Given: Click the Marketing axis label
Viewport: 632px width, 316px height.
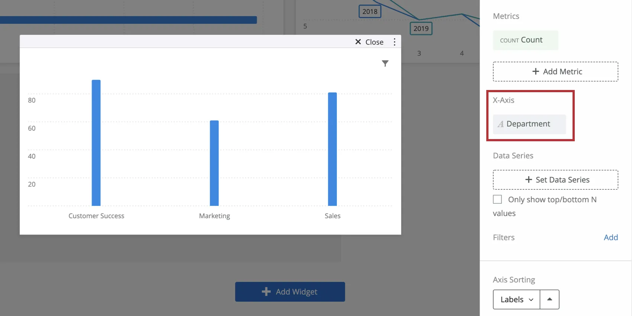Looking at the screenshot, I should point(215,216).
